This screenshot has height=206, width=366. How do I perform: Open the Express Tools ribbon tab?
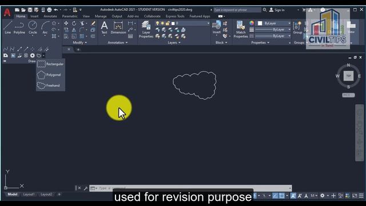point(175,17)
